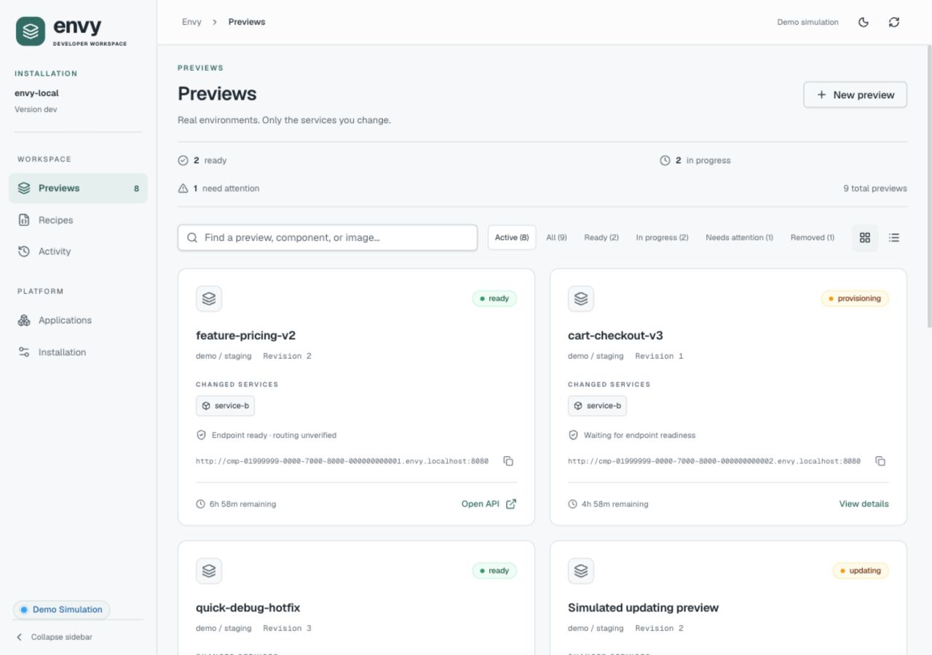Image resolution: width=932 pixels, height=655 pixels.
Task: Click the cart-checkout-v3 card layers icon
Action: (x=581, y=298)
